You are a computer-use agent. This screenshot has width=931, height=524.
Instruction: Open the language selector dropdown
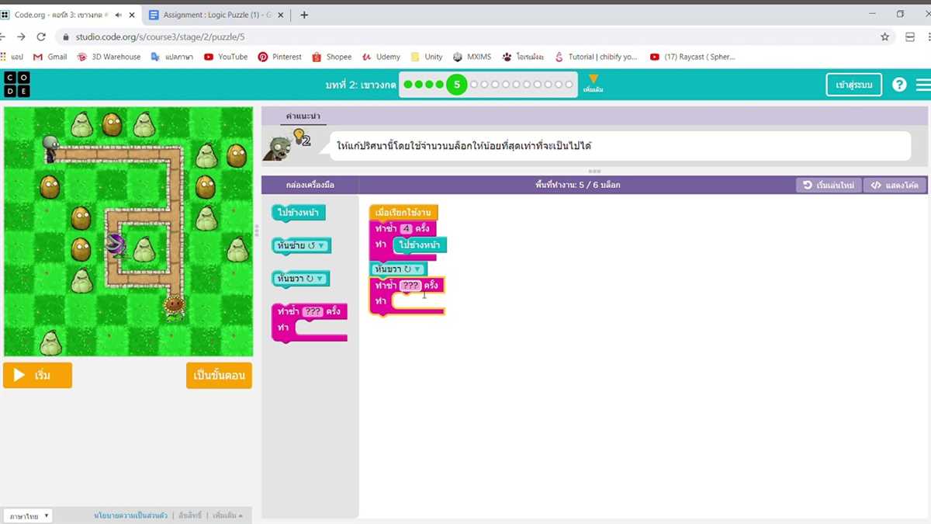coord(28,515)
